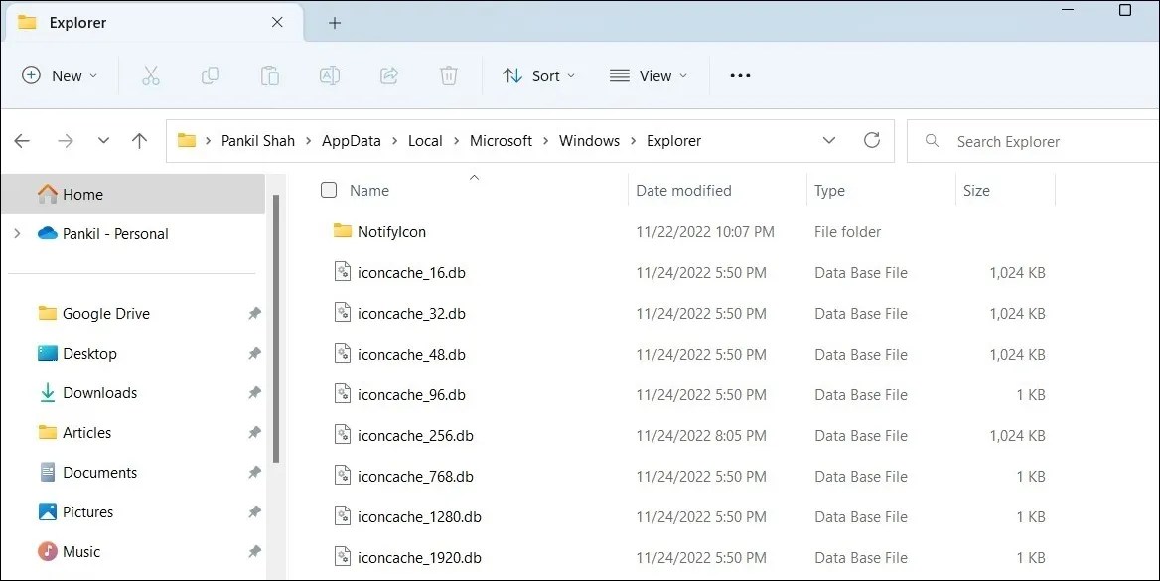Viewport: 1160px width, 581px height.
Task: Open the New dropdown menu
Action: click(x=60, y=75)
